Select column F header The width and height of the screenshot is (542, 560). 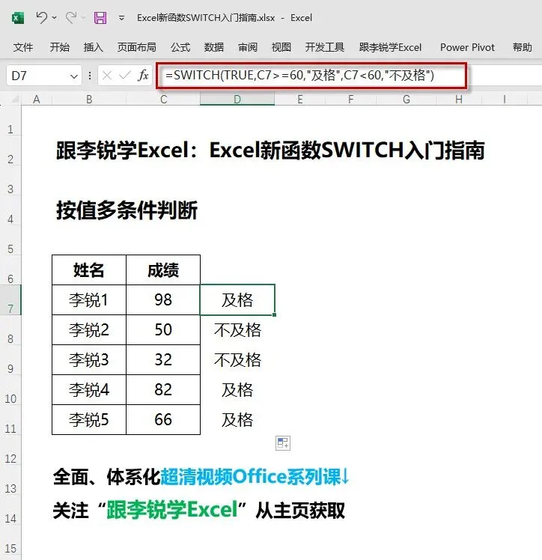(x=350, y=99)
